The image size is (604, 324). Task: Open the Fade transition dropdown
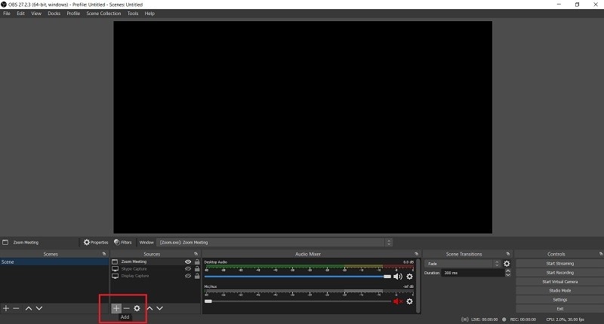pyautogui.click(x=462, y=264)
